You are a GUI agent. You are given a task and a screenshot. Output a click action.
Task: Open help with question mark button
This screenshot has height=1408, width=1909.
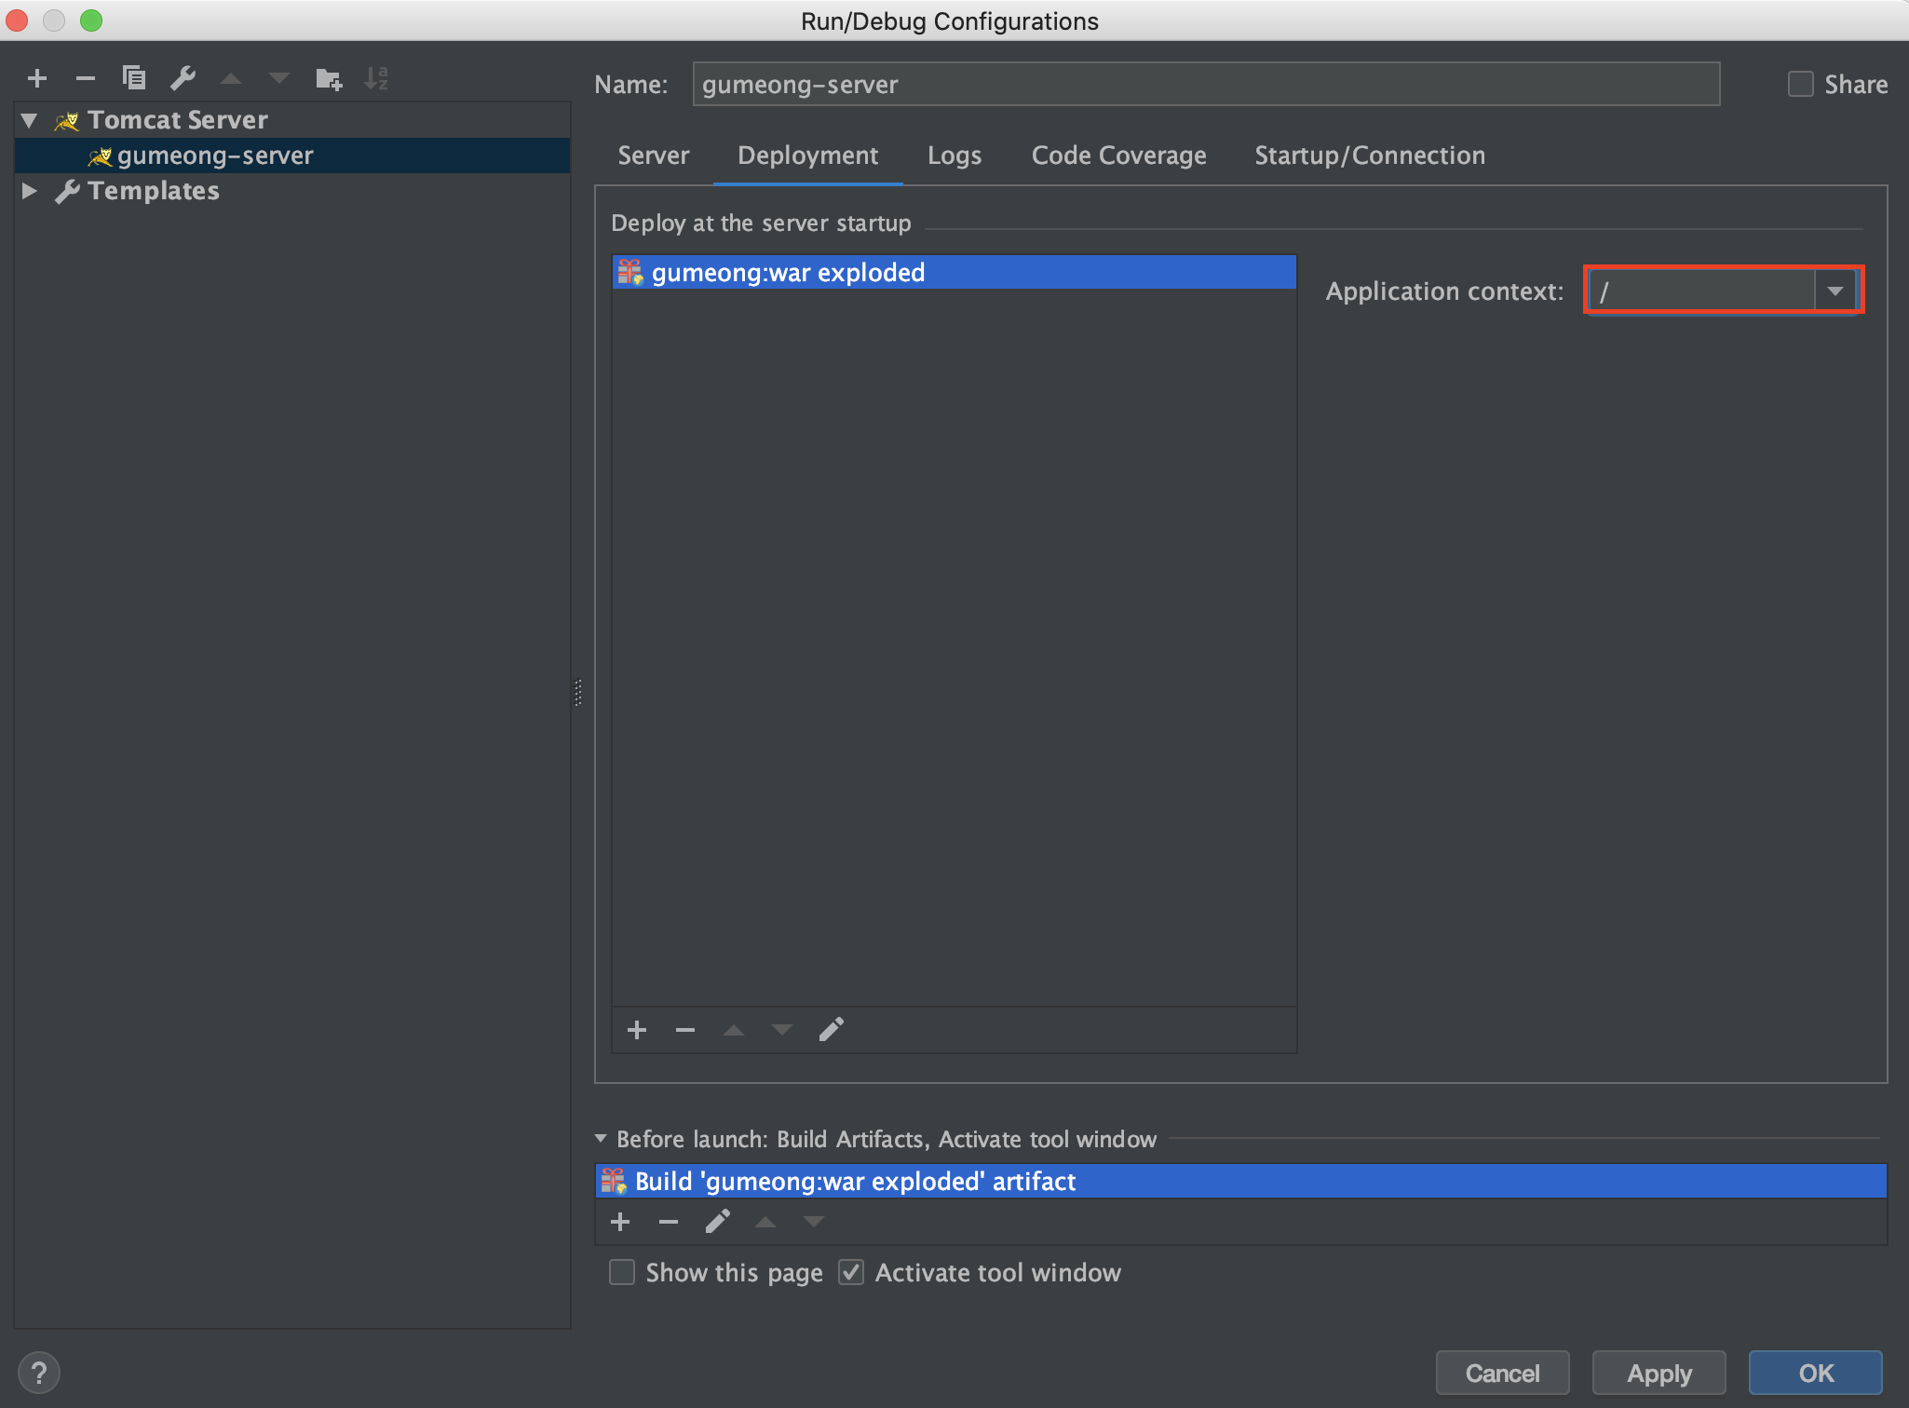pyautogui.click(x=39, y=1373)
